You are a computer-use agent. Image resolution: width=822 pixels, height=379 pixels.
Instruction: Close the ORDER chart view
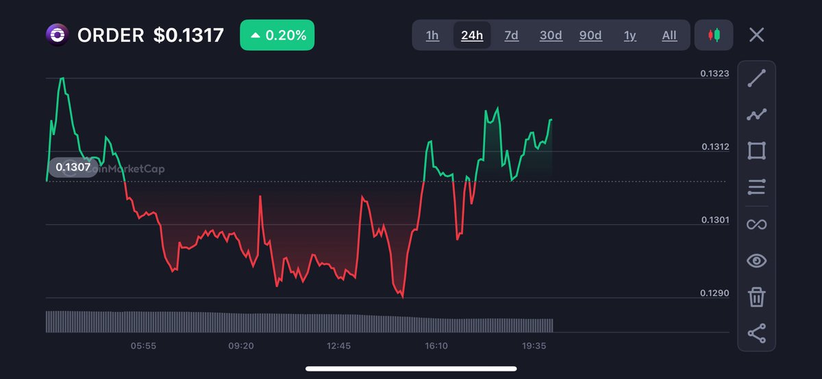[x=756, y=35]
